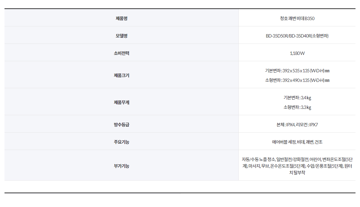360x207 pixels.
Task: Select model text BD-35D50R/BD-35D40R(소형변좌)
Action: (297, 36)
